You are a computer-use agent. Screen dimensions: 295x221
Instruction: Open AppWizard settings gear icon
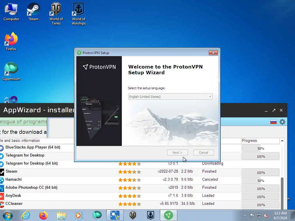282,122
